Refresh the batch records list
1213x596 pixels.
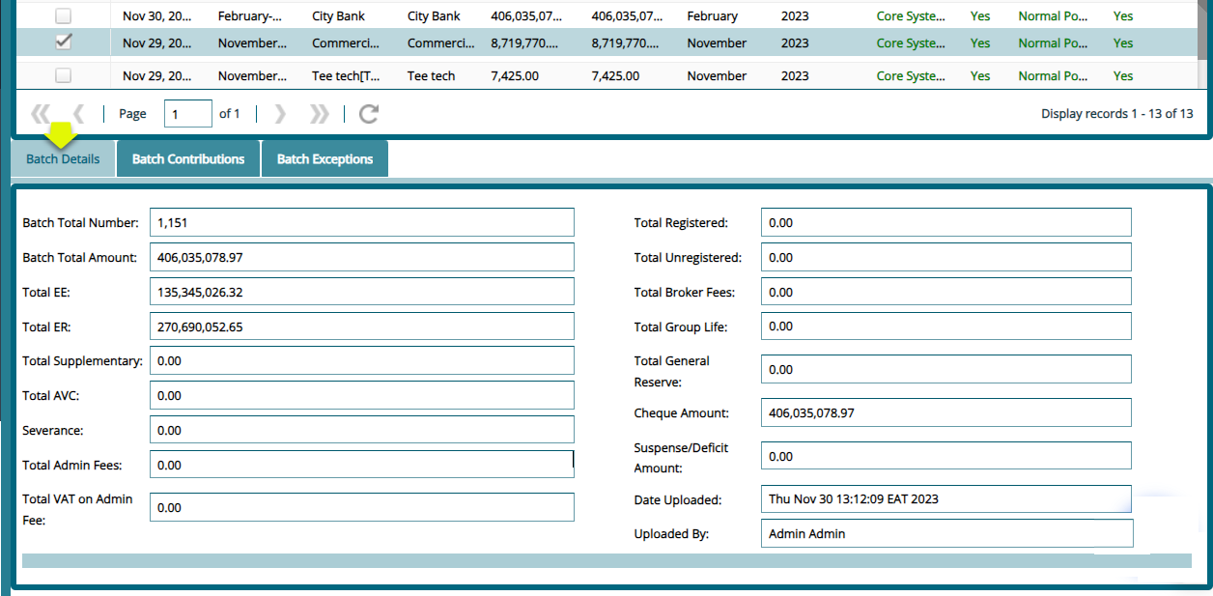(x=368, y=113)
